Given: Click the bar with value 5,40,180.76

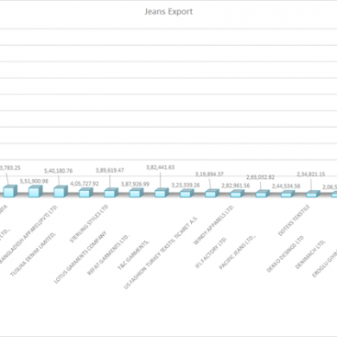Looking at the screenshot, I should coord(60,192).
